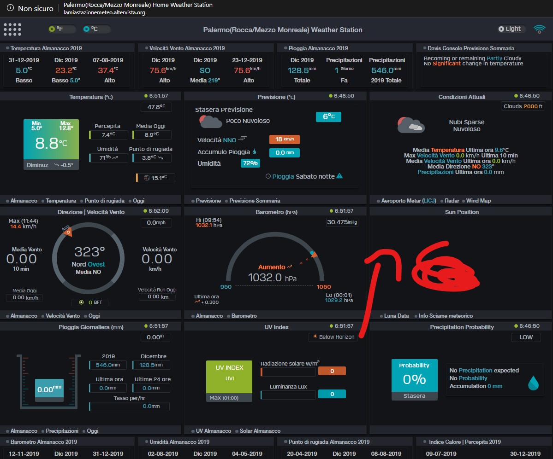553x459 pixels.
Task: Click the wind icon next to NNO
Action: pyautogui.click(x=242, y=139)
